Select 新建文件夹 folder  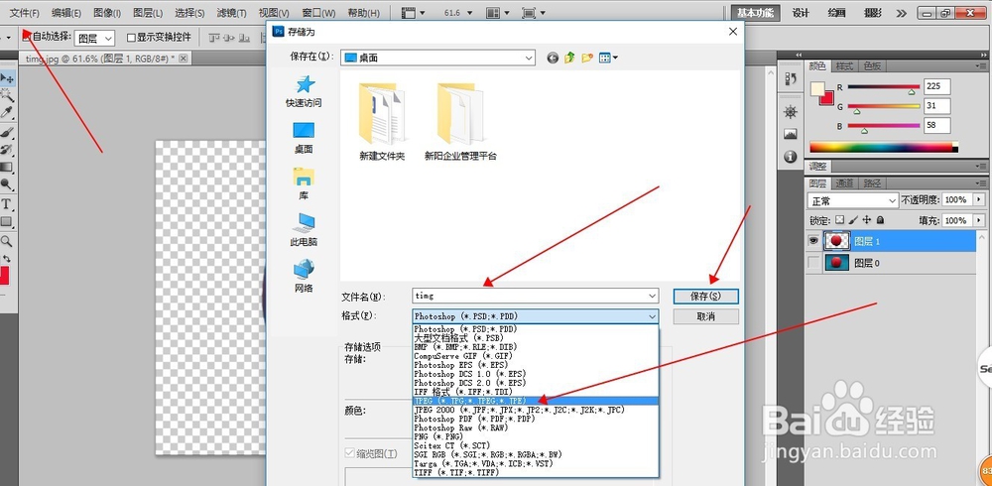(x=382, y=121)
